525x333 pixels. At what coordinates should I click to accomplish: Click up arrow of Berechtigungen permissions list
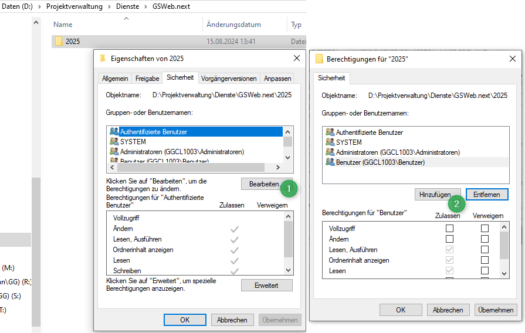tap(504, 227)
